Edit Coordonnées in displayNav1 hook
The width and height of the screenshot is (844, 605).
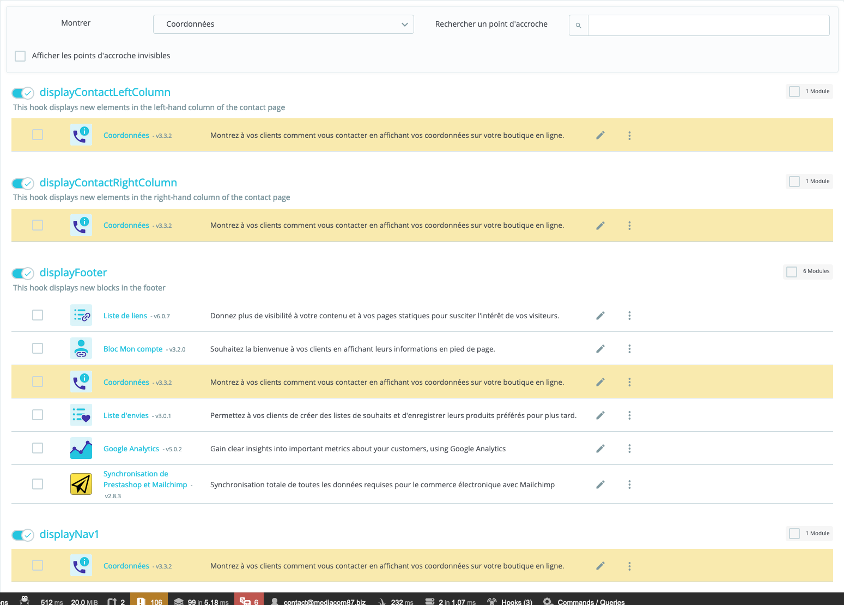(600, 566)
